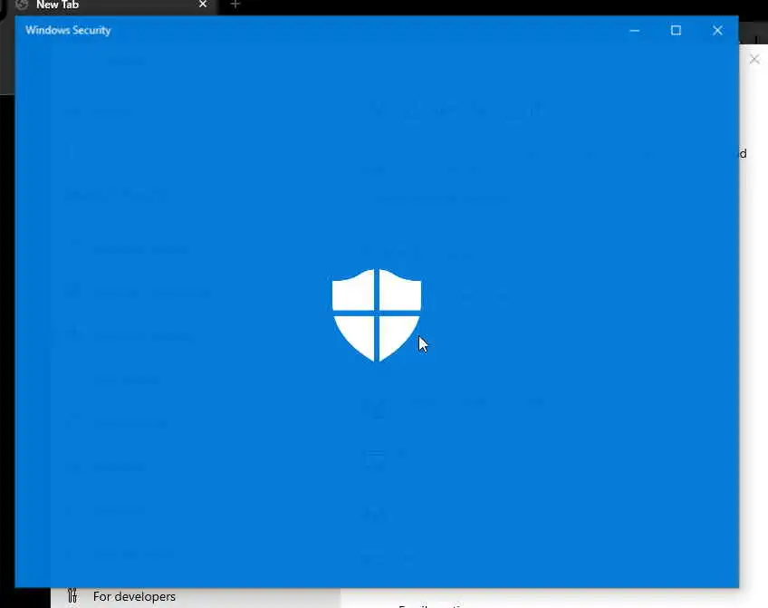Click the Windows Security title text
This screenshot has width=768, height=608.
pos(68,31)
